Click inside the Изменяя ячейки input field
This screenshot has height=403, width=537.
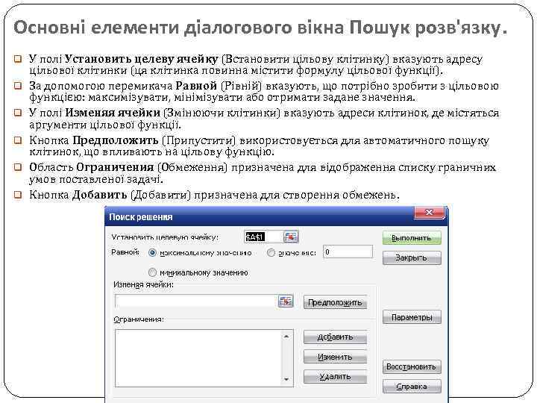pos(197,302)
